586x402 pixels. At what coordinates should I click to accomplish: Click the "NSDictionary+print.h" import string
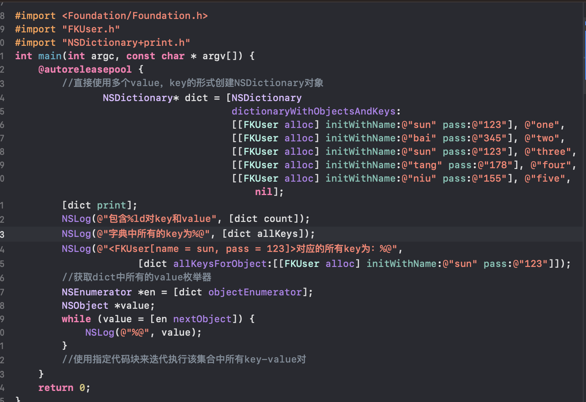pyautogui.click(x=126, y=43)
